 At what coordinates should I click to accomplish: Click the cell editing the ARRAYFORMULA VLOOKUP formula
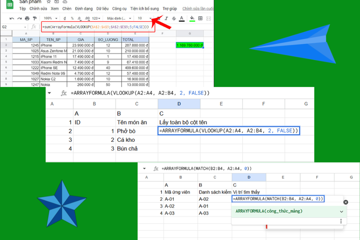229,131
